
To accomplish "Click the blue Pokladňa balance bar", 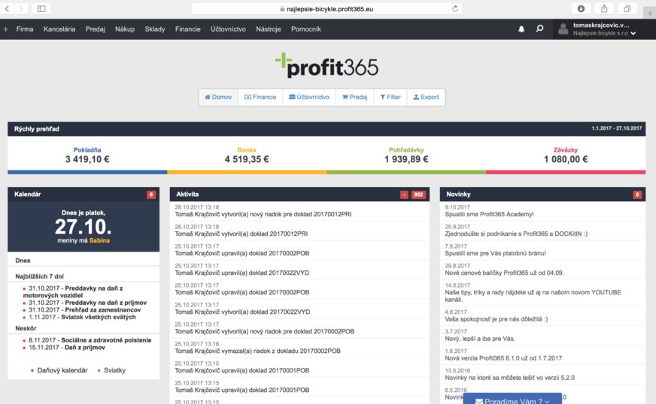I will pos(87,172).
